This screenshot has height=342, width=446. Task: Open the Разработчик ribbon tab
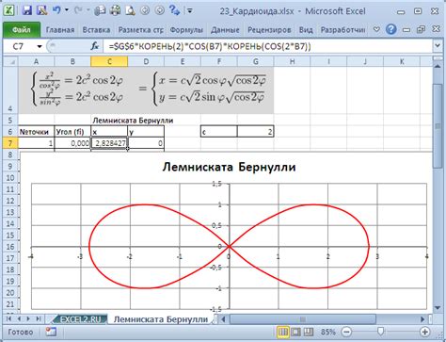342,30
